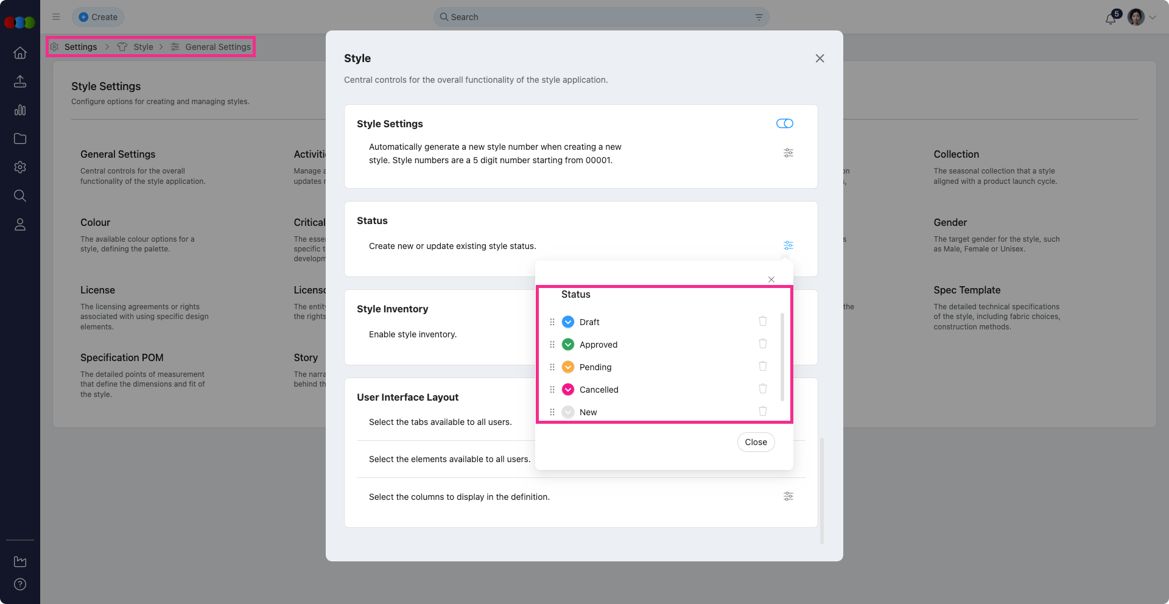The image size is (1169, 604).
Task: Open notifications bell icon
Action: point(1111,18)
